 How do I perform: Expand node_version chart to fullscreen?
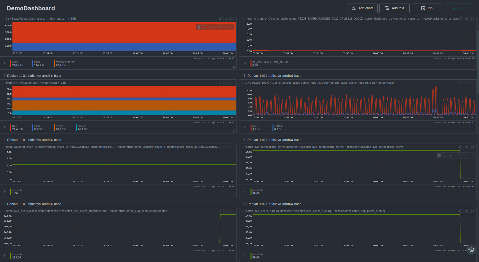pos(473,19)
